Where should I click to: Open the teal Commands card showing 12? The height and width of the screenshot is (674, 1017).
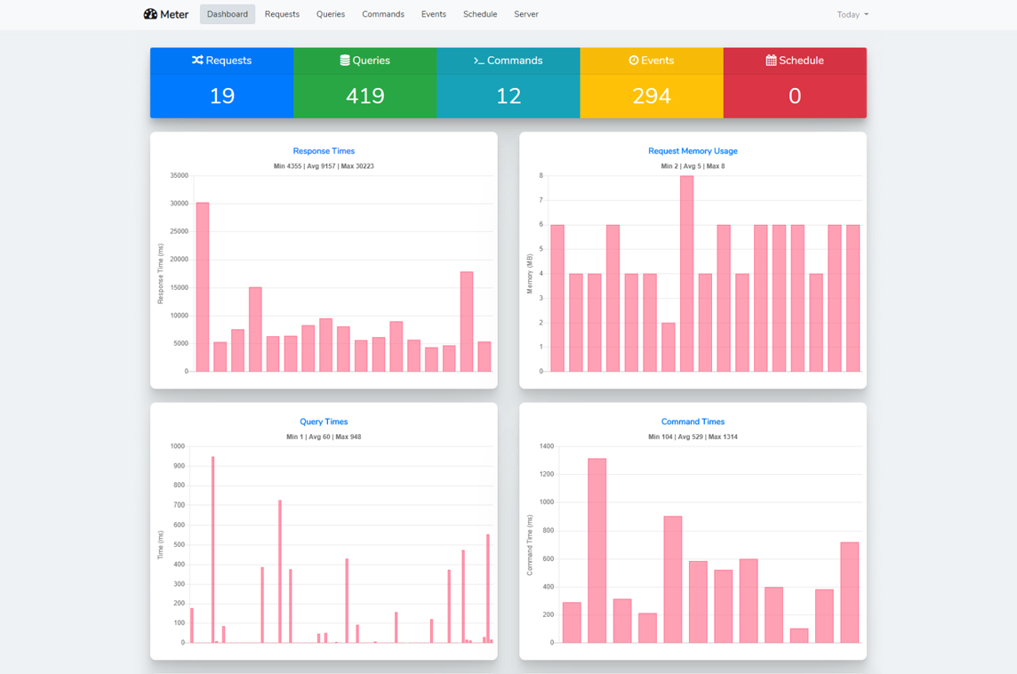(x=508, y=83)
